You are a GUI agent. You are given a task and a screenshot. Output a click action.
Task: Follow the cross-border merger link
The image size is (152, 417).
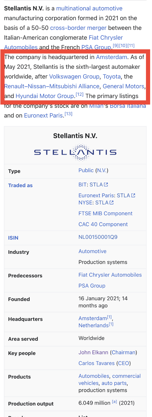78,28
